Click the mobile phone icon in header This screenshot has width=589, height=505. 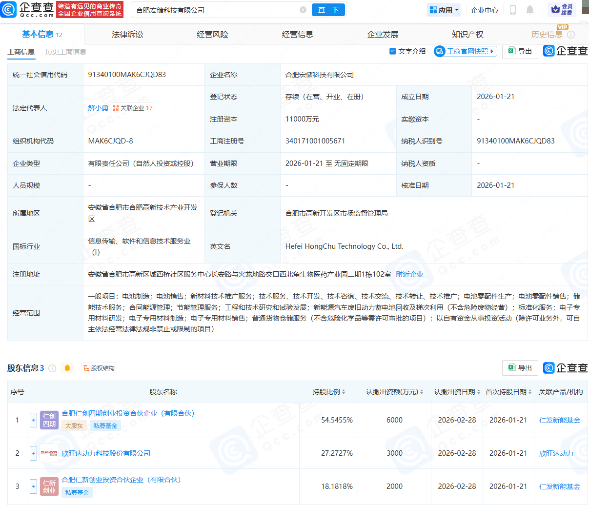[x=513, y=10]
